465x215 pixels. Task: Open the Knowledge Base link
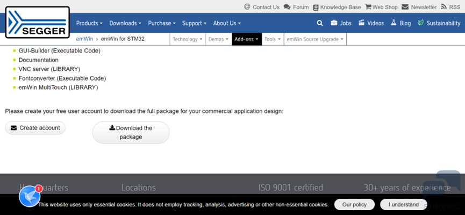point(340,7)
